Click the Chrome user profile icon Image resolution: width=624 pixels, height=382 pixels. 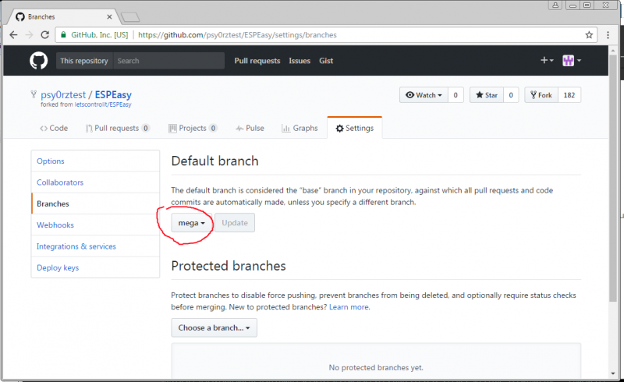(x=555, y=5)
